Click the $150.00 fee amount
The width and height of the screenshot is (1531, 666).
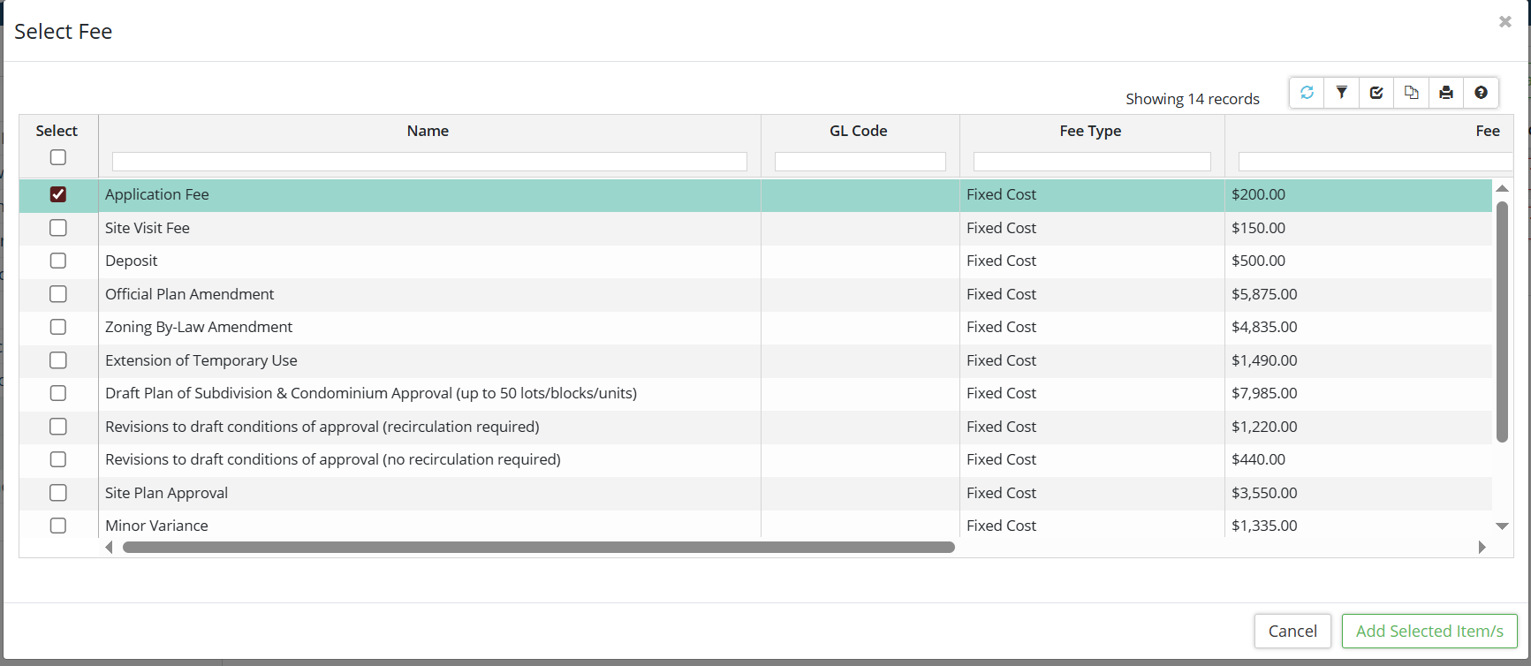tap(1259, 228)
